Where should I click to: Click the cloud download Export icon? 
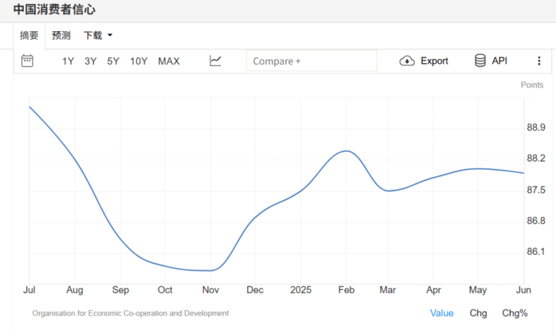[407, 61]
